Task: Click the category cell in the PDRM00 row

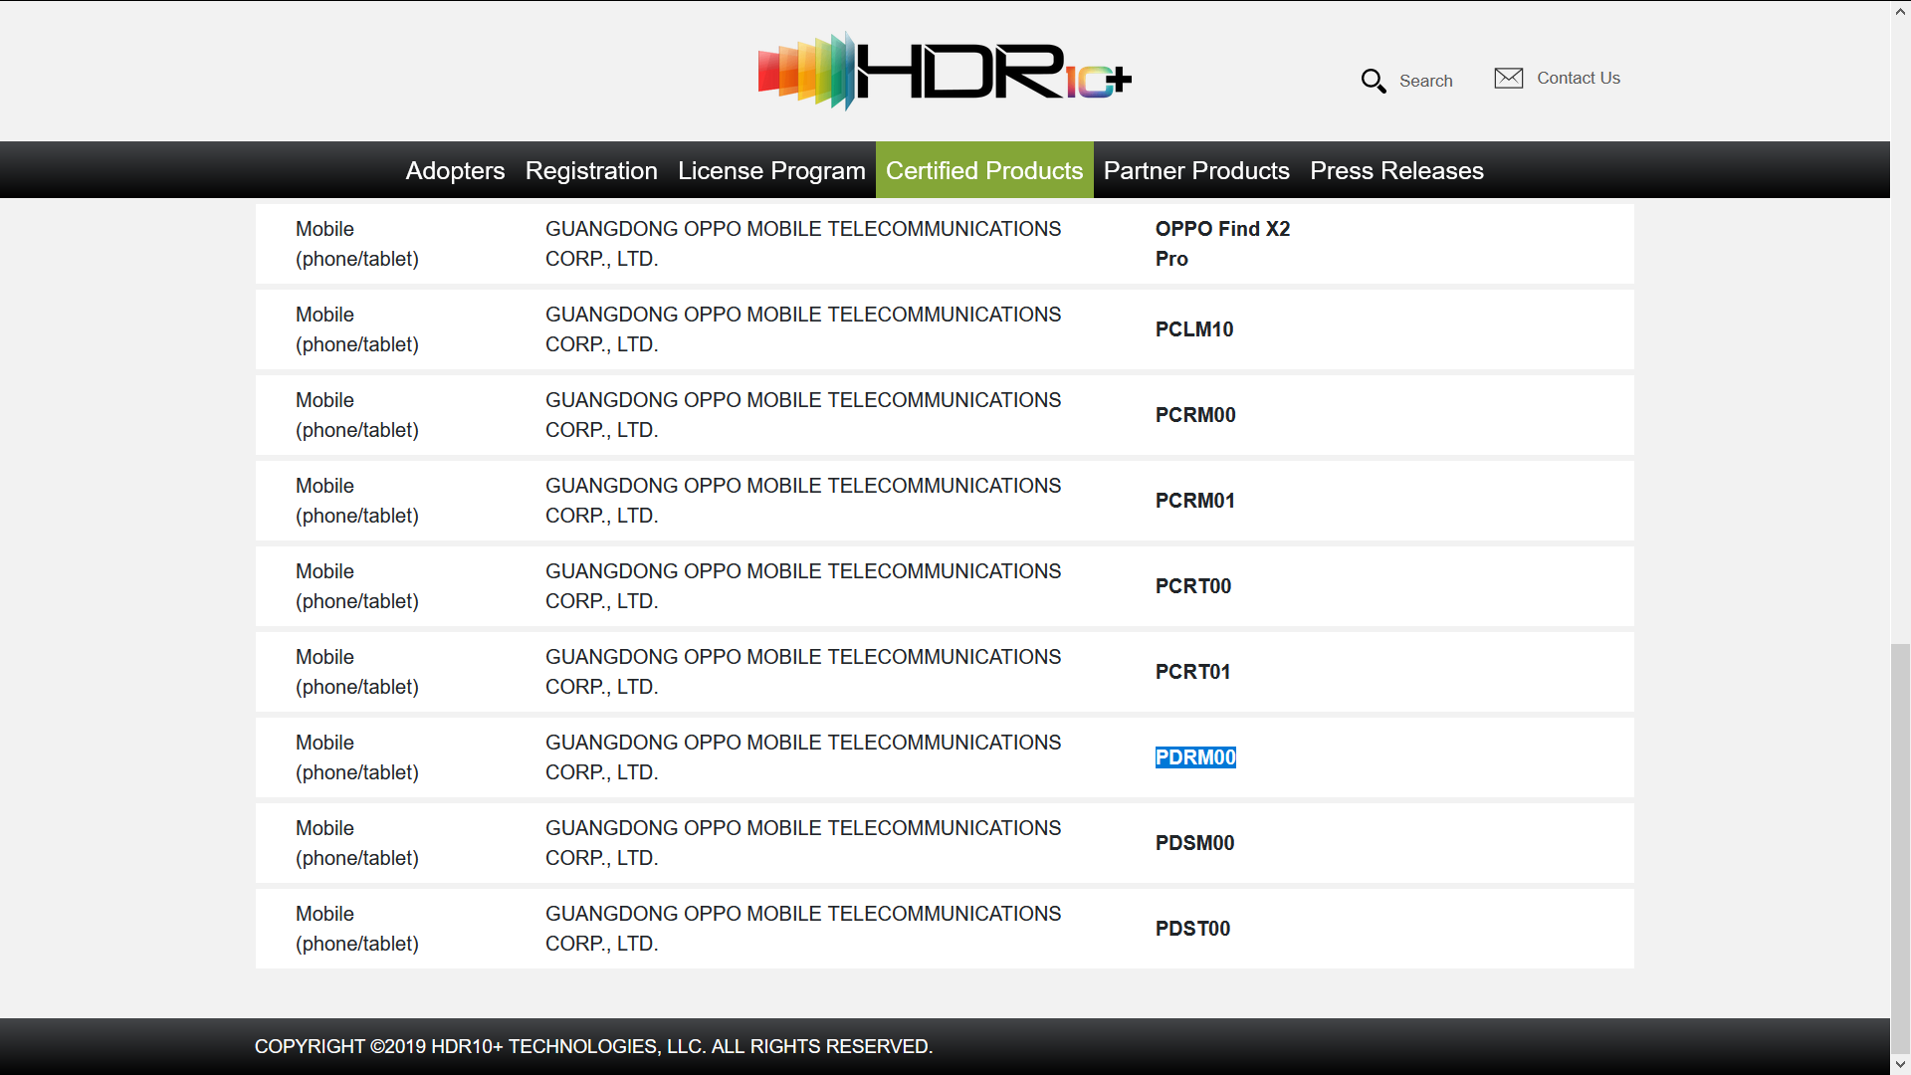Action: click(x=357, y=757)
